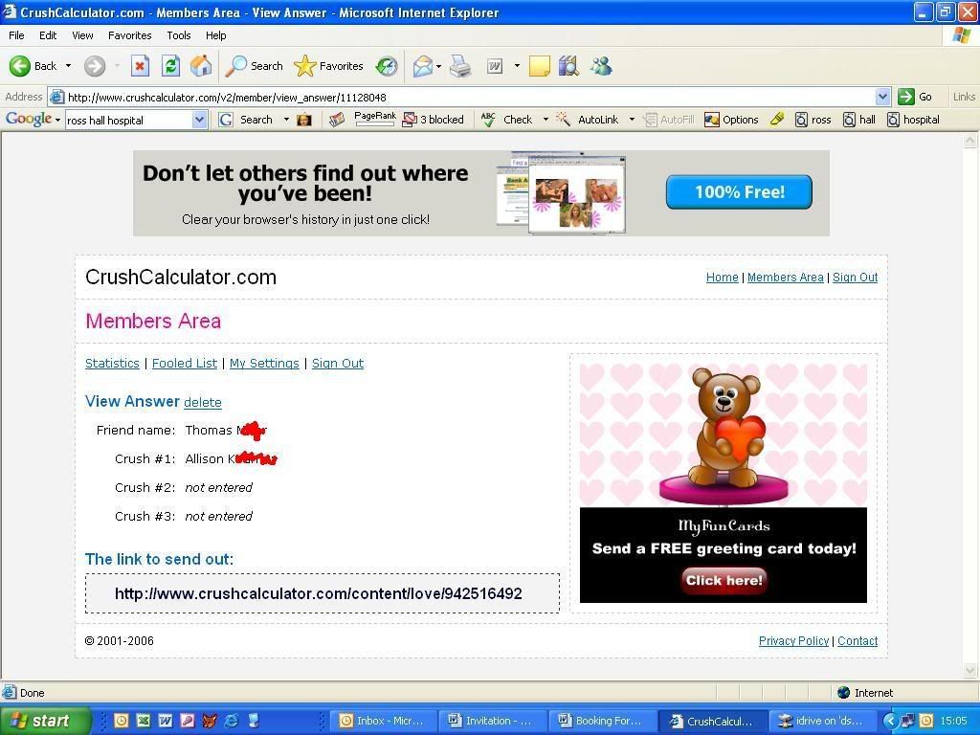Viewport: 980px width, 735px height.
Task: Print the page with printer icon
Action: point(460,66)
